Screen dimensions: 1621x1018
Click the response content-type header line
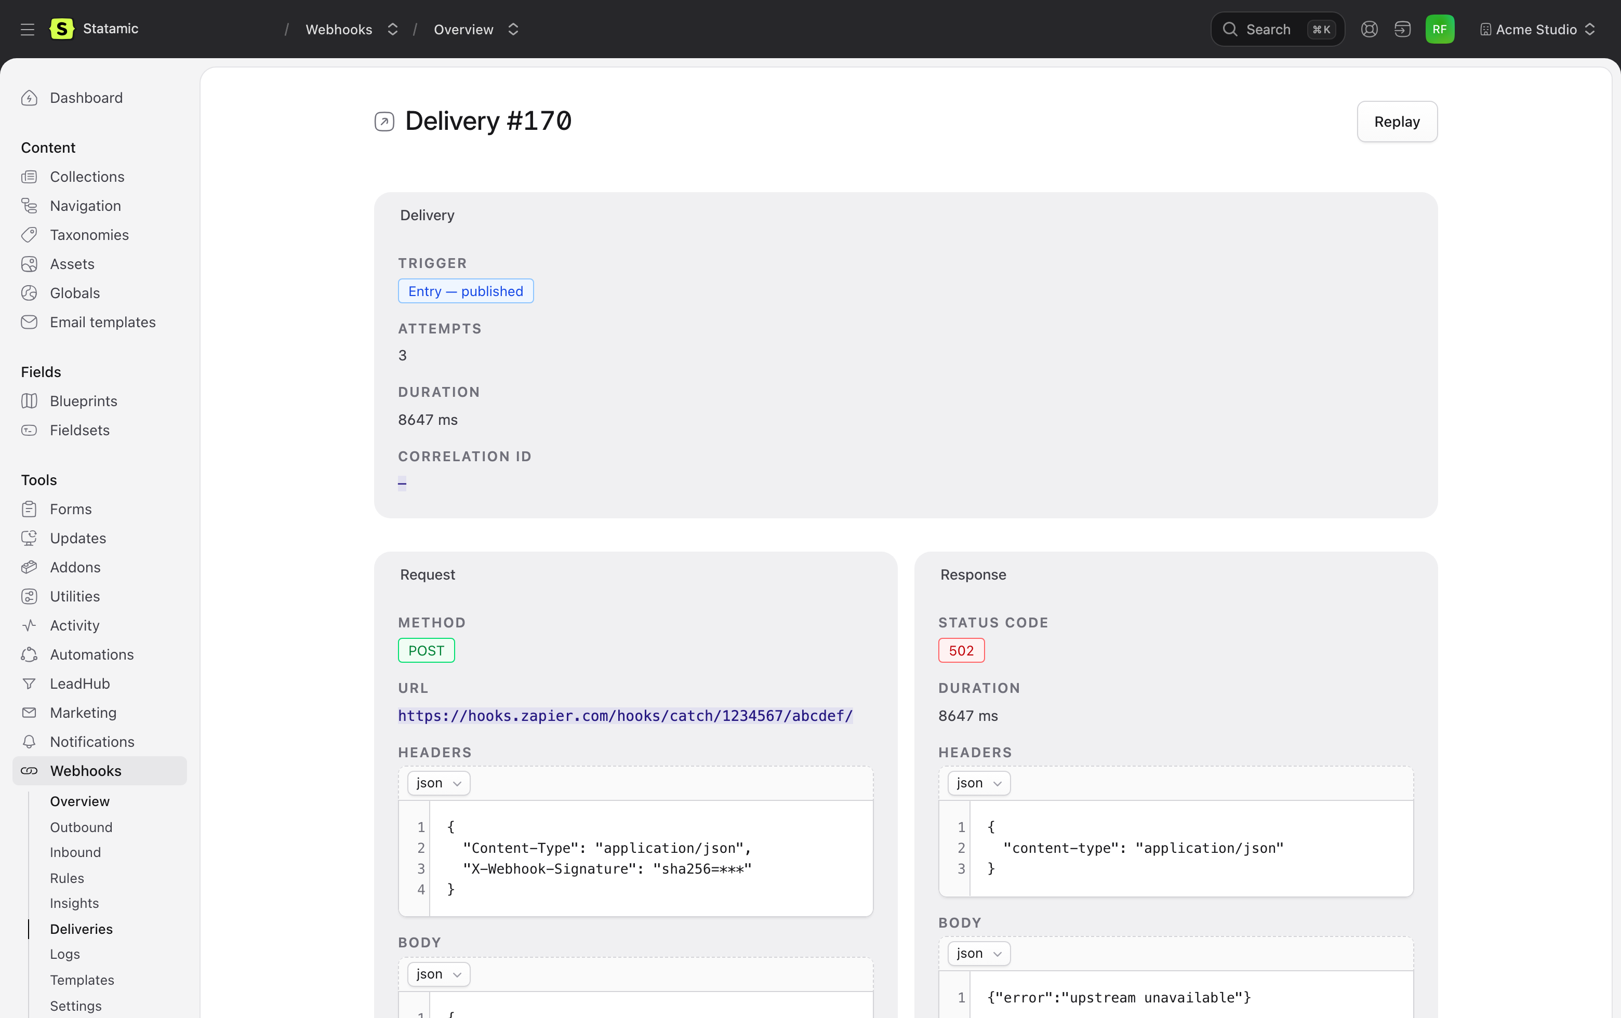click(1143, 849)
